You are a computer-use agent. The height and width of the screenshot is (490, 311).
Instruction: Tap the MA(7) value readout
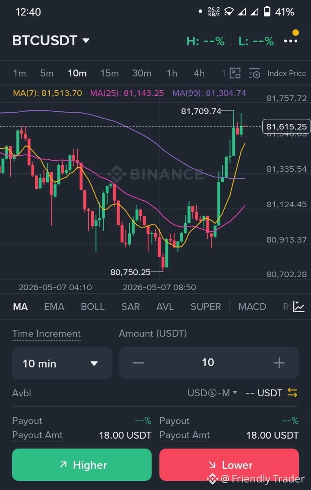tap(48, 93)
